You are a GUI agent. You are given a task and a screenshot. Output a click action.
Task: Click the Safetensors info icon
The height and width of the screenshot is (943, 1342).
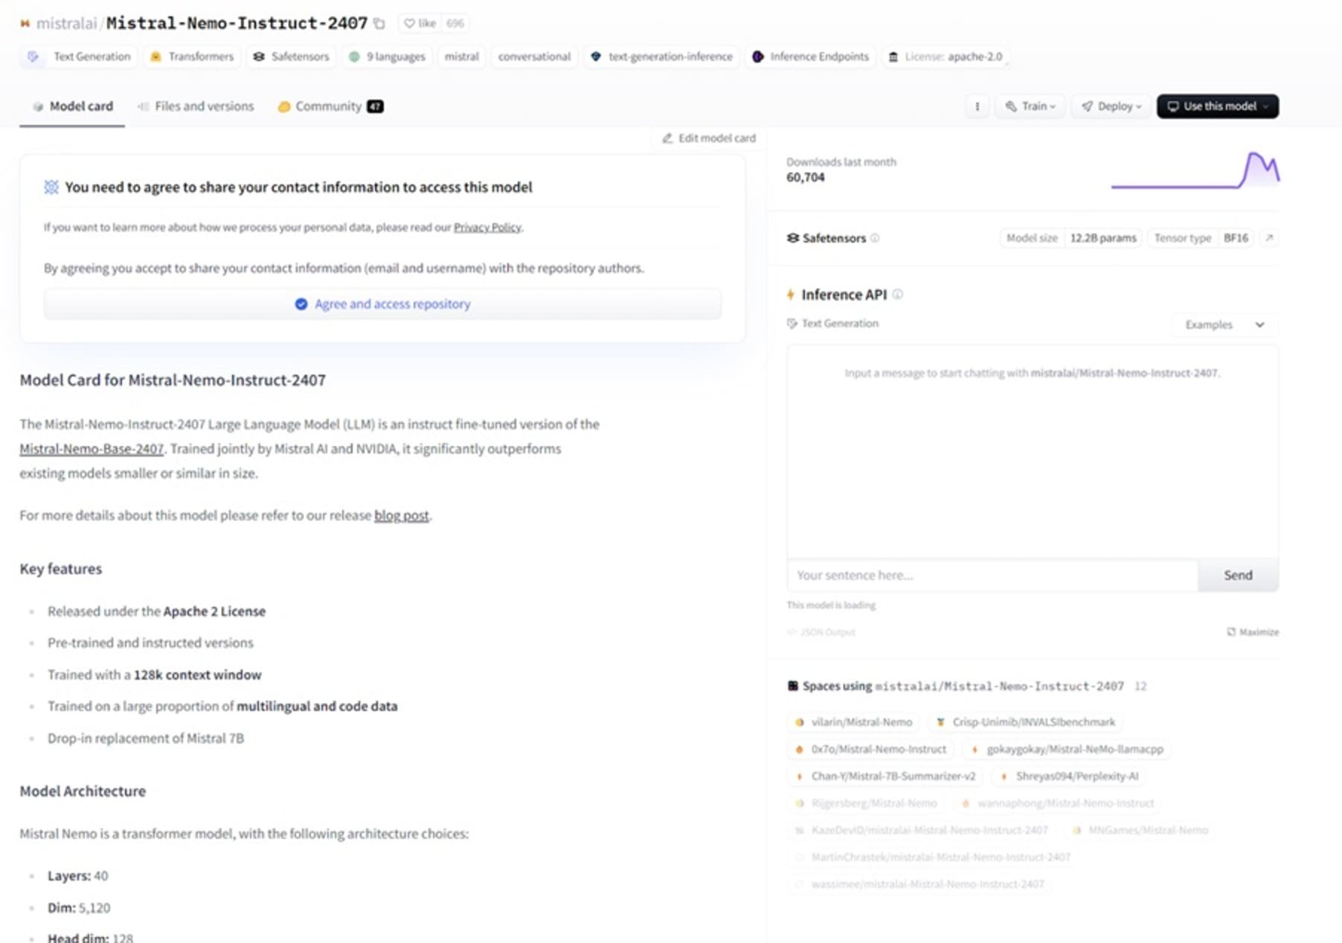pyautogui.click(x=875, y=238)
